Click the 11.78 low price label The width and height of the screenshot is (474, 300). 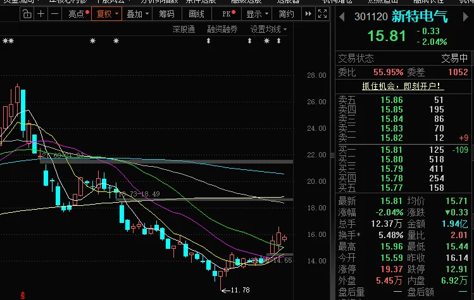(240, 291)
